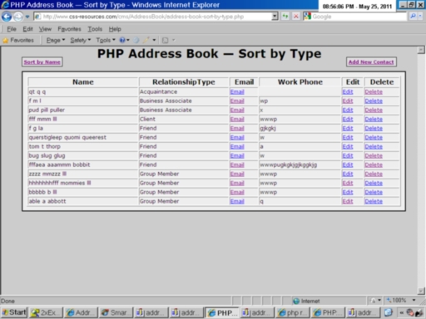Image resolution: width=426 pixels, height=319 pixels.
Task: Click Edit link for able a abbott
Action: pyautogui.click(x=348, y=202)
